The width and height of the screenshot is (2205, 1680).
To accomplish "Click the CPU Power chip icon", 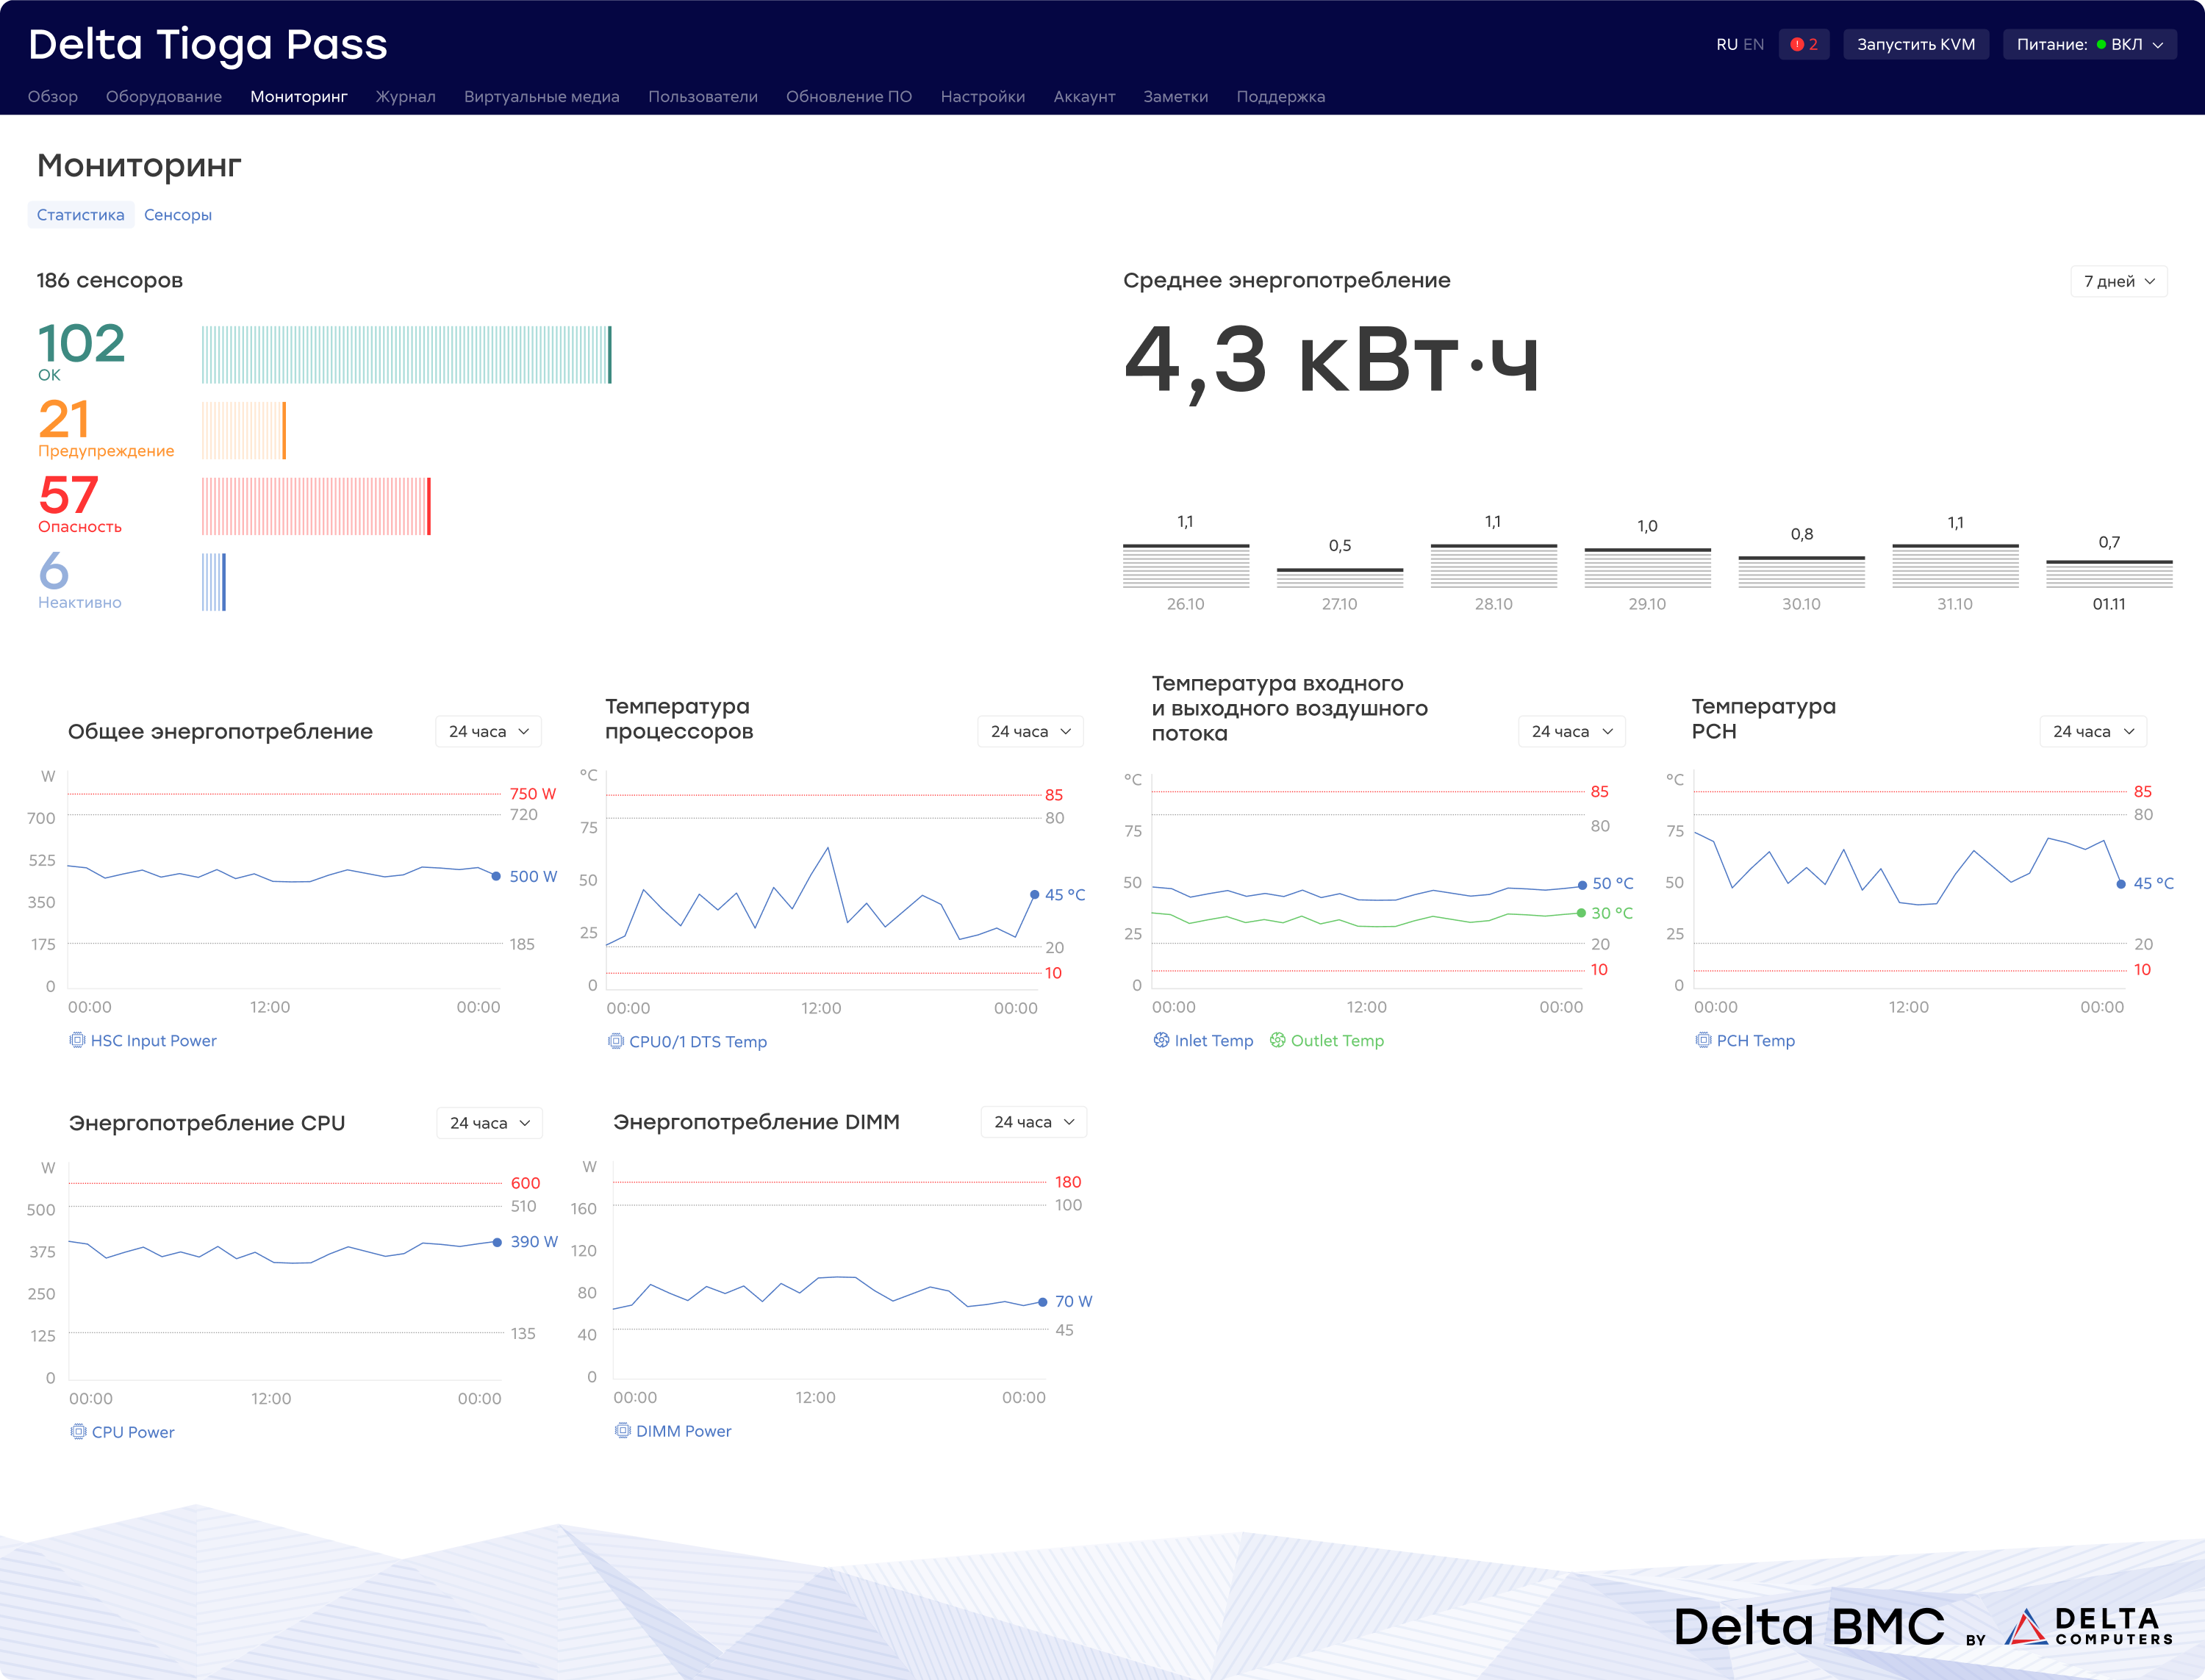I will pos(78,1431).
